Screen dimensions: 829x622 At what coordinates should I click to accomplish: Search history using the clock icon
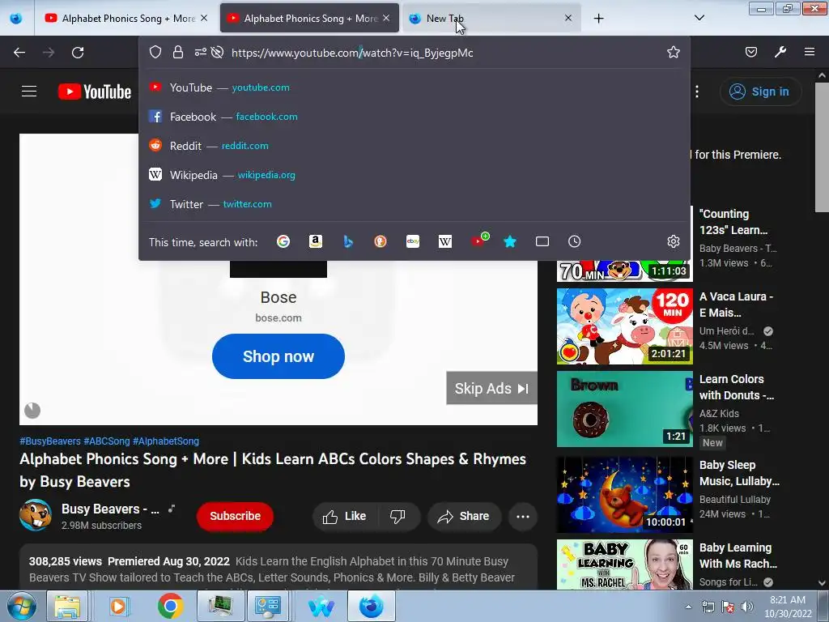pos(575,241)
